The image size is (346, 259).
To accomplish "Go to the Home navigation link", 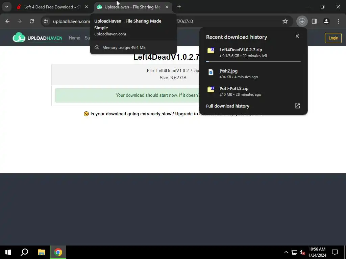I will coord(74,38).
